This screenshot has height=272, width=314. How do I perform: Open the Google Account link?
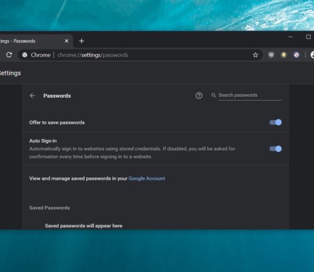(147, 178)
